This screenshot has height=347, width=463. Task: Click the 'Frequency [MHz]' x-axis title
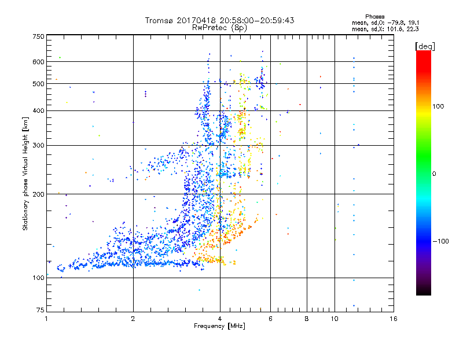(219, 326)
